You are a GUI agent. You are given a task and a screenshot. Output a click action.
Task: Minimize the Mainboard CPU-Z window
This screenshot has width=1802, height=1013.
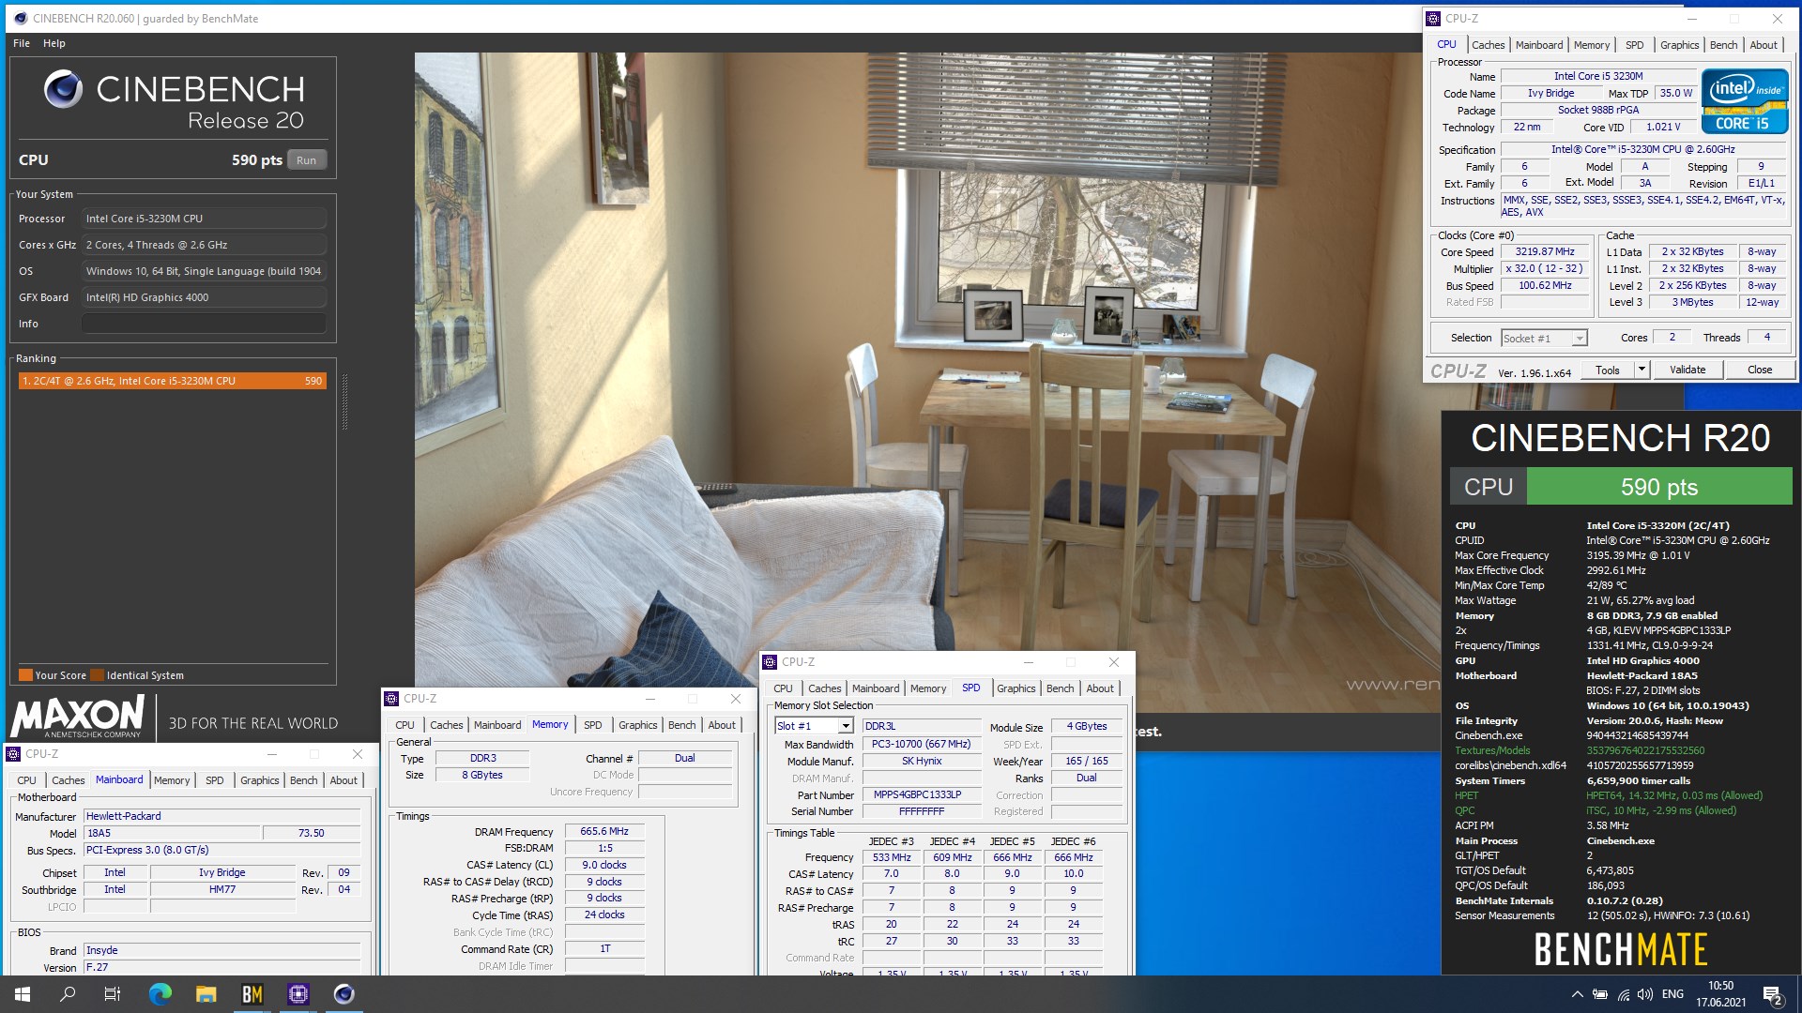click(272, 754)
